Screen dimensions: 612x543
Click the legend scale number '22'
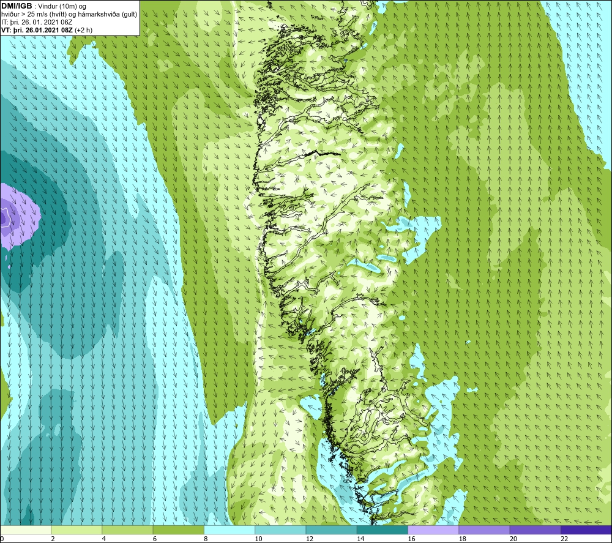(x=564, y=539)
